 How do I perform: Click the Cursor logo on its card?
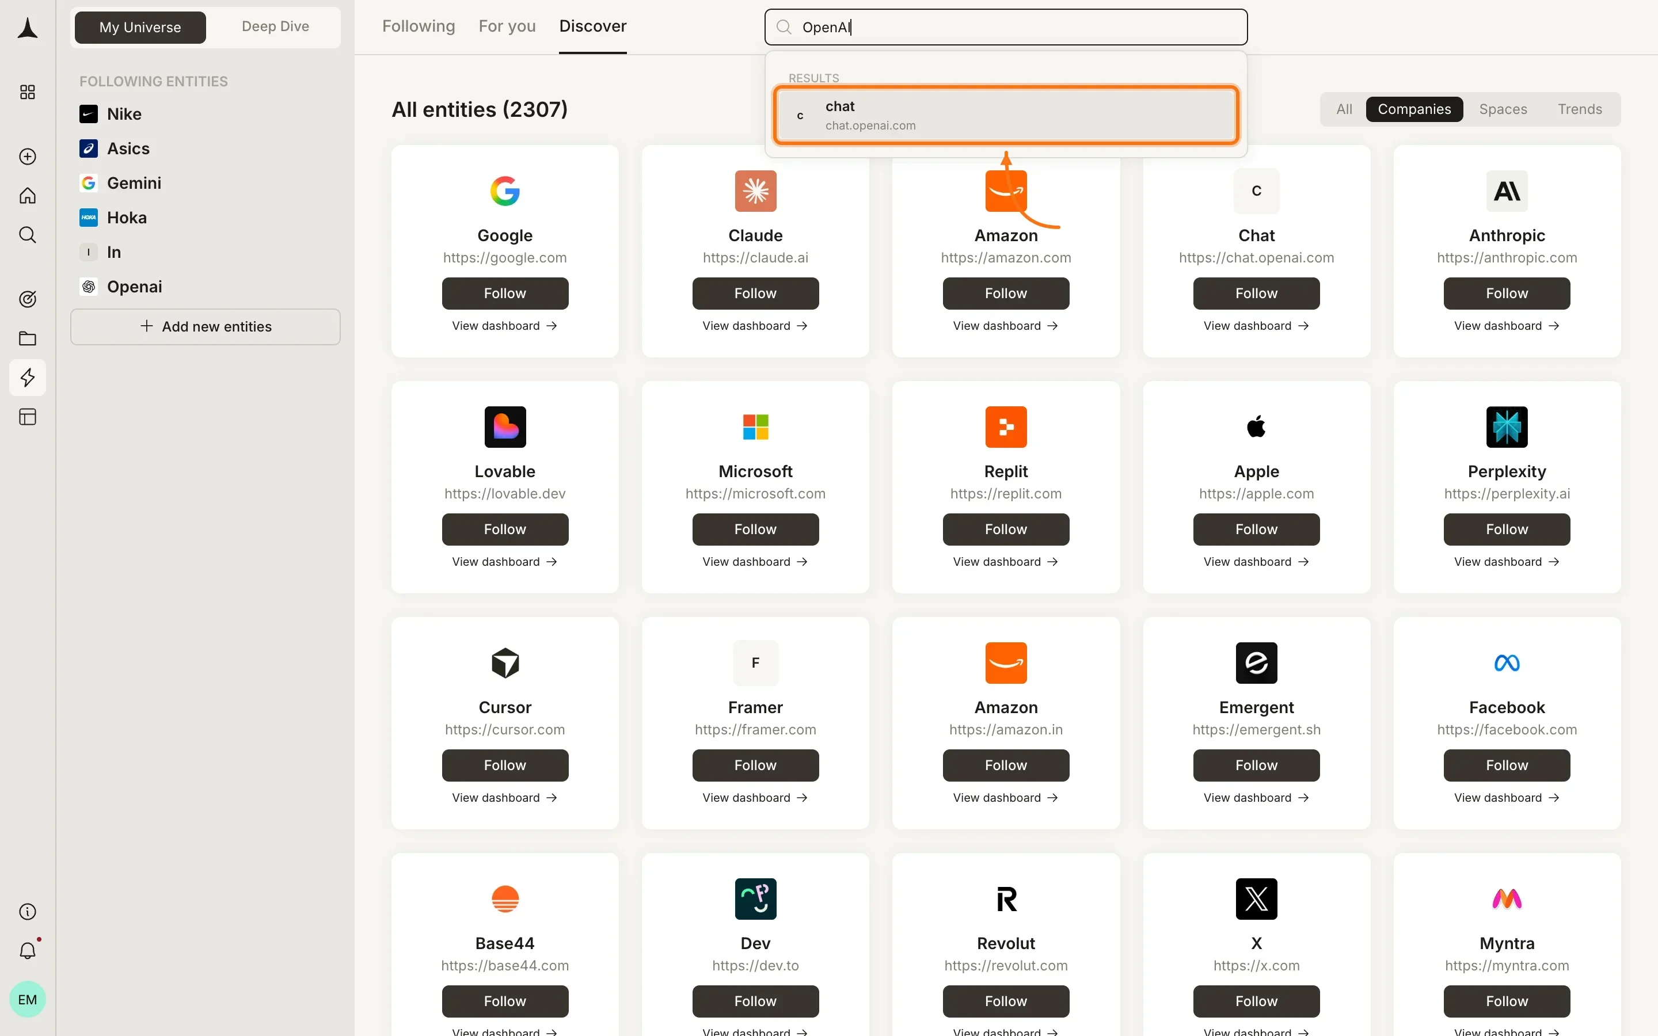coord(505,662)
